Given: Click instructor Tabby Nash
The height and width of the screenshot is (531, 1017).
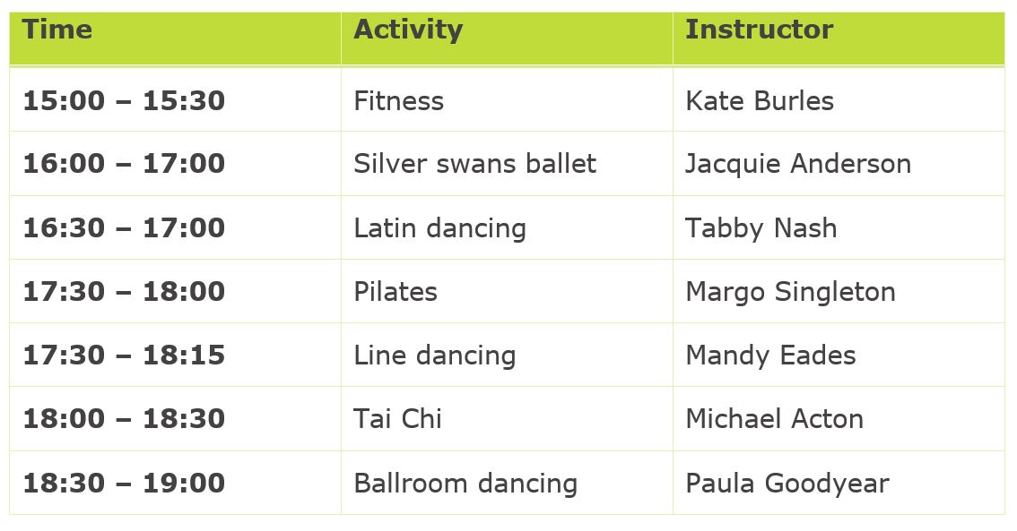Looking at the screenshot, I should tap(761, 228).
